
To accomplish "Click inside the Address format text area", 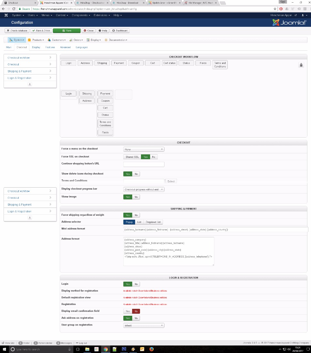I will pos(169,251).
